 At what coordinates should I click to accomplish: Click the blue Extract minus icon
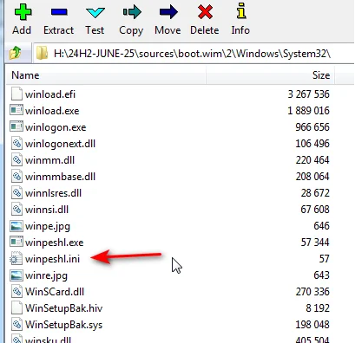pos(59,12)
